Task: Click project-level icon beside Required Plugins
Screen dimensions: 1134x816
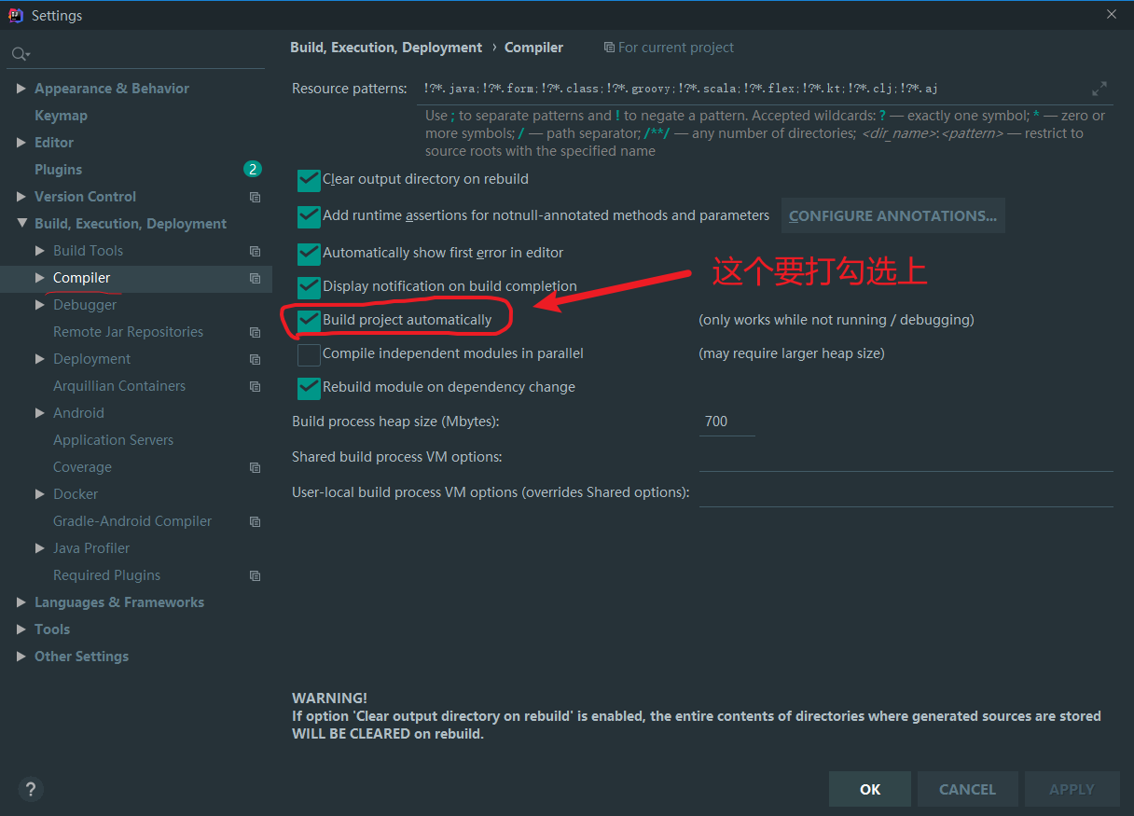Action: tap(255, 575)
